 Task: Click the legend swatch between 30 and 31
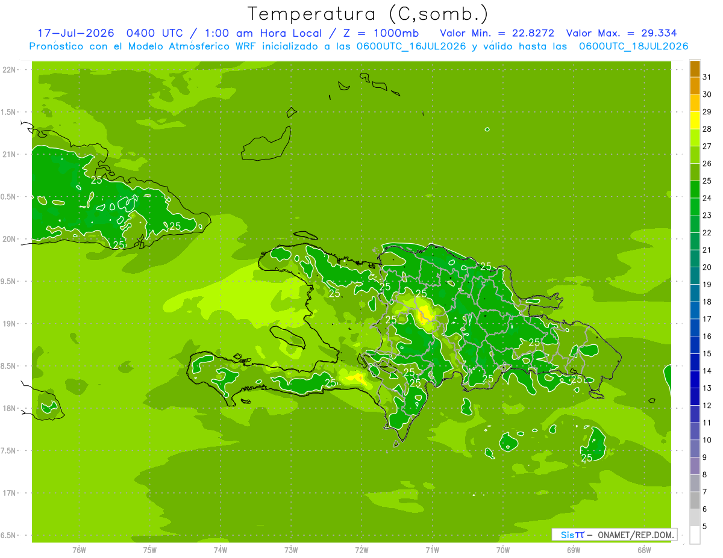695,85
